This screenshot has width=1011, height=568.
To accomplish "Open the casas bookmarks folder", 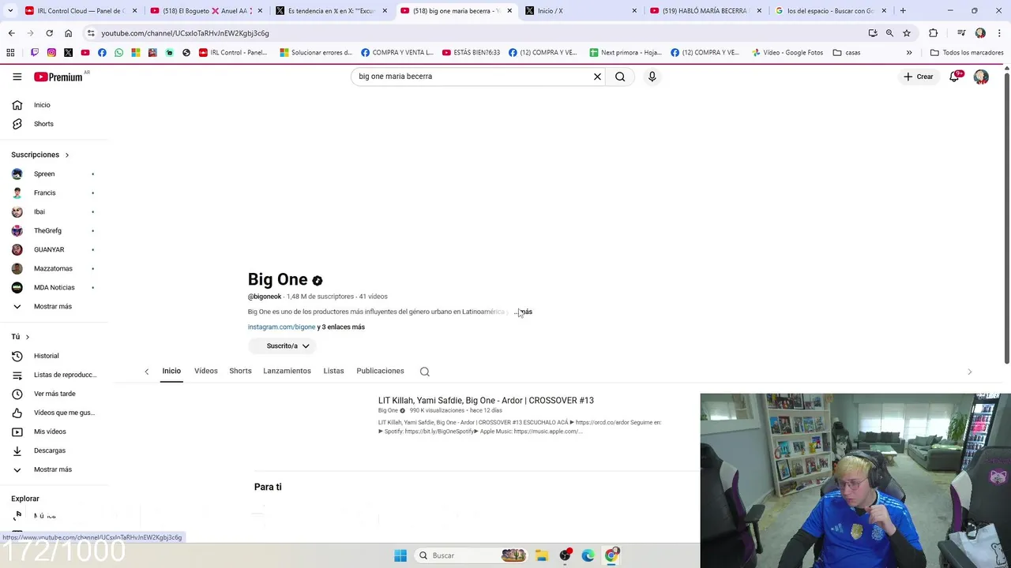I will (847, 53).
